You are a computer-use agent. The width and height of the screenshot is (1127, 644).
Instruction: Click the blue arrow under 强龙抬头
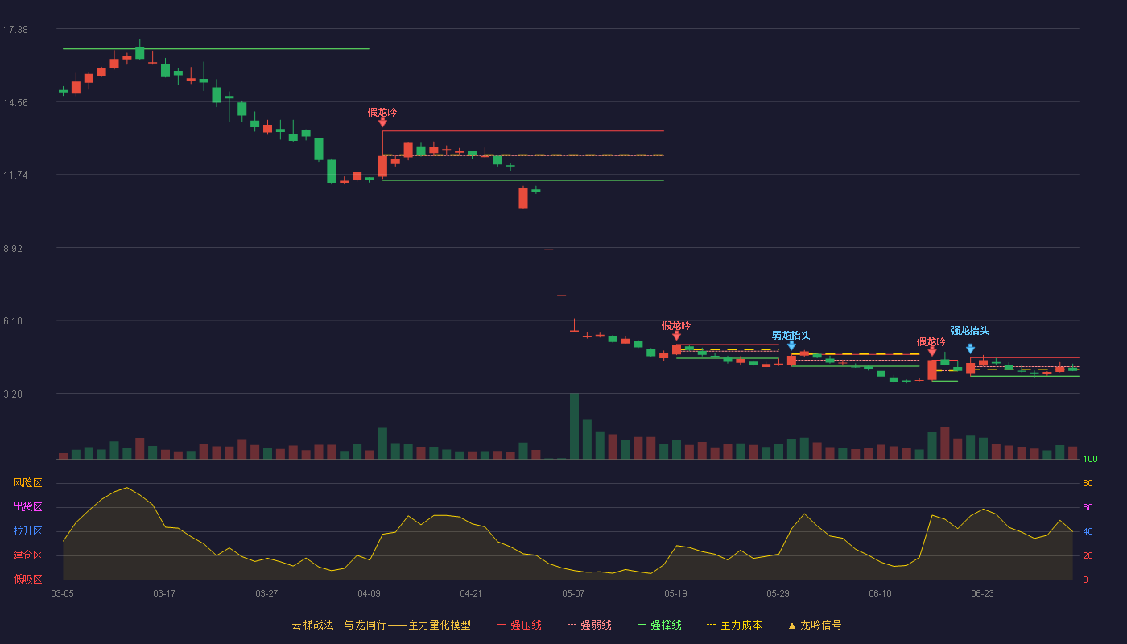pyautogui.click(x=970, y=349)
